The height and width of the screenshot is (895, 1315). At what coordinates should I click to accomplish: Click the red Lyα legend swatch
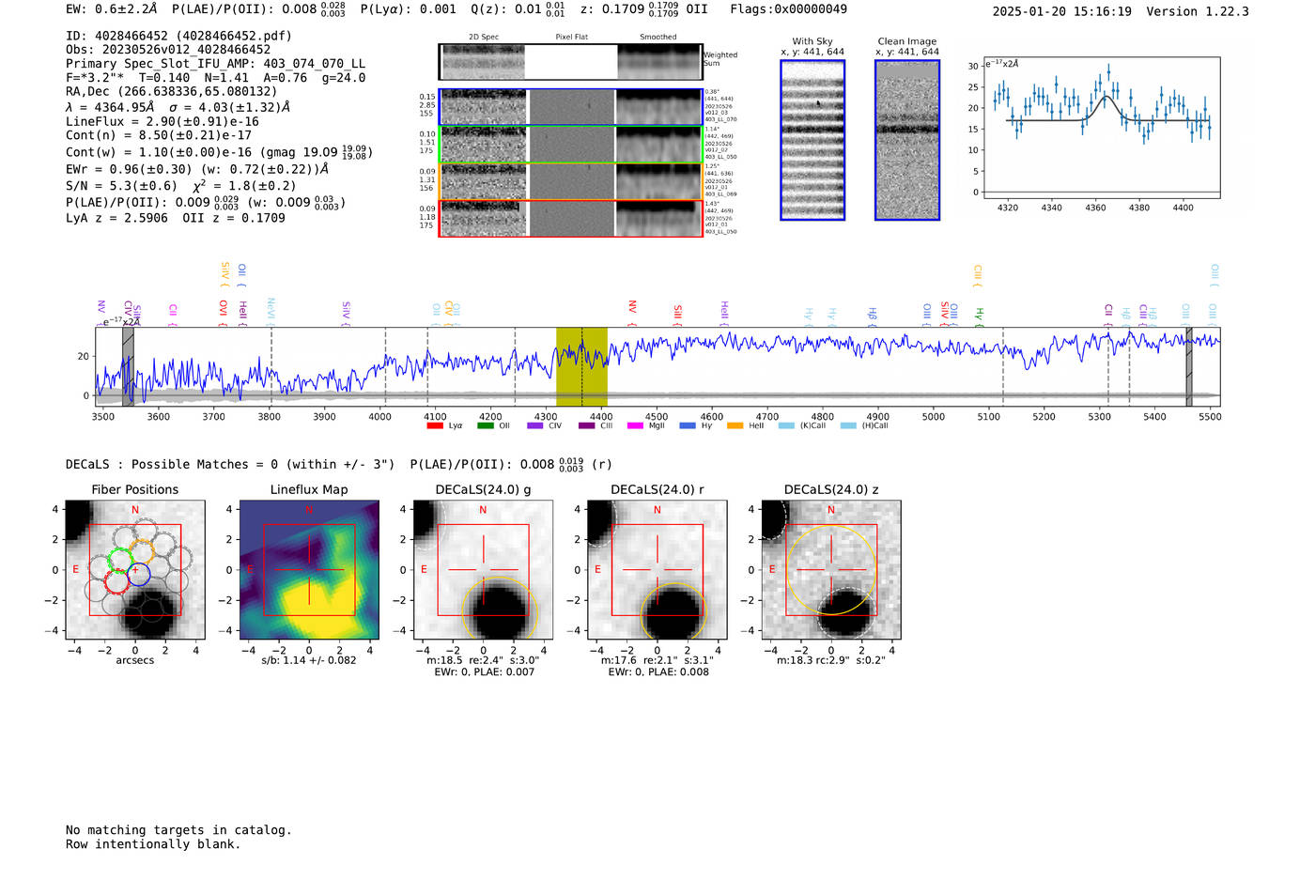click(x=435, y=426)
